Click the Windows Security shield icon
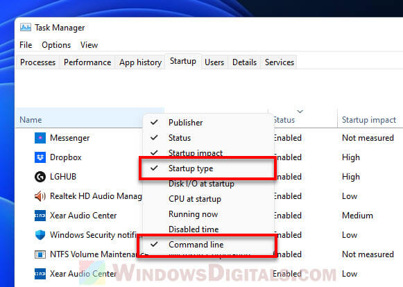This screenshot has height=287, width=403. click(40, 235)
